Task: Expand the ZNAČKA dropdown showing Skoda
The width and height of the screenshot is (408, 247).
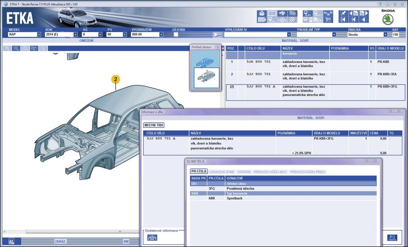Action: point(385,35)
